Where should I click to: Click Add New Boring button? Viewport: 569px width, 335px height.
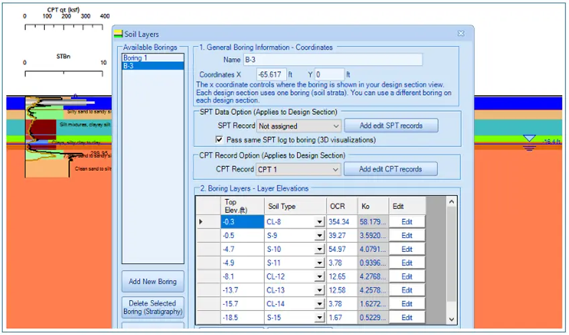coord(153,281)
